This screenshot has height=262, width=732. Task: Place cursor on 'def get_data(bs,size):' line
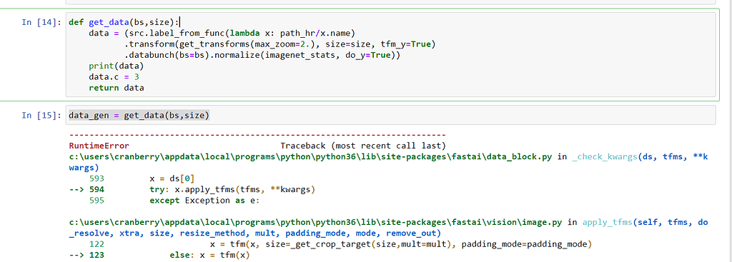point(124,22)
